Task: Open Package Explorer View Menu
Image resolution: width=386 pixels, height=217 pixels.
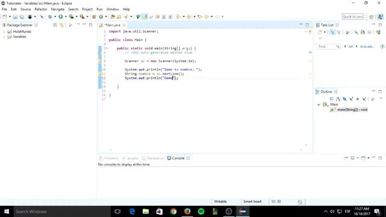Action: point(78,25)
